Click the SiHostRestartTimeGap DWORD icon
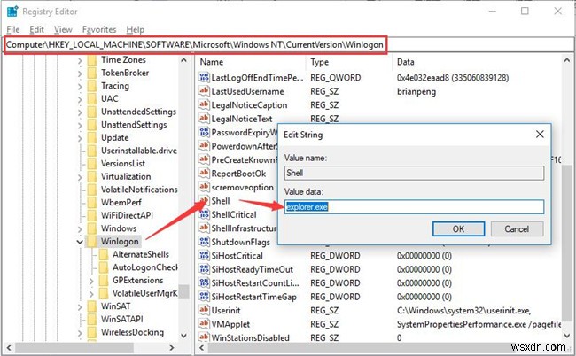 pos(204,297)
